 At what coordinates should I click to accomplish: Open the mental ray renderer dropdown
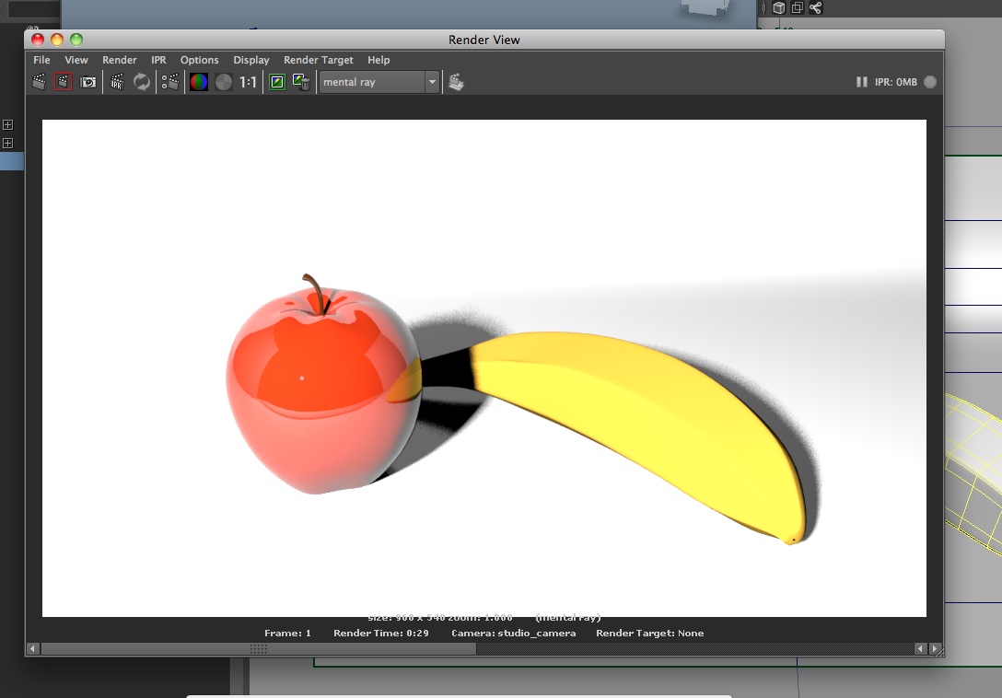[379, 82]
